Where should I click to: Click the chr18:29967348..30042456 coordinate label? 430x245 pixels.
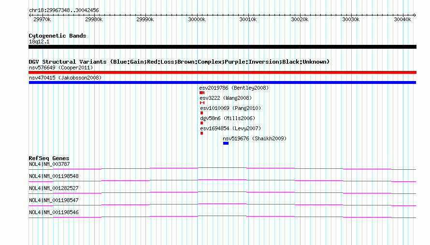(64, 11)
